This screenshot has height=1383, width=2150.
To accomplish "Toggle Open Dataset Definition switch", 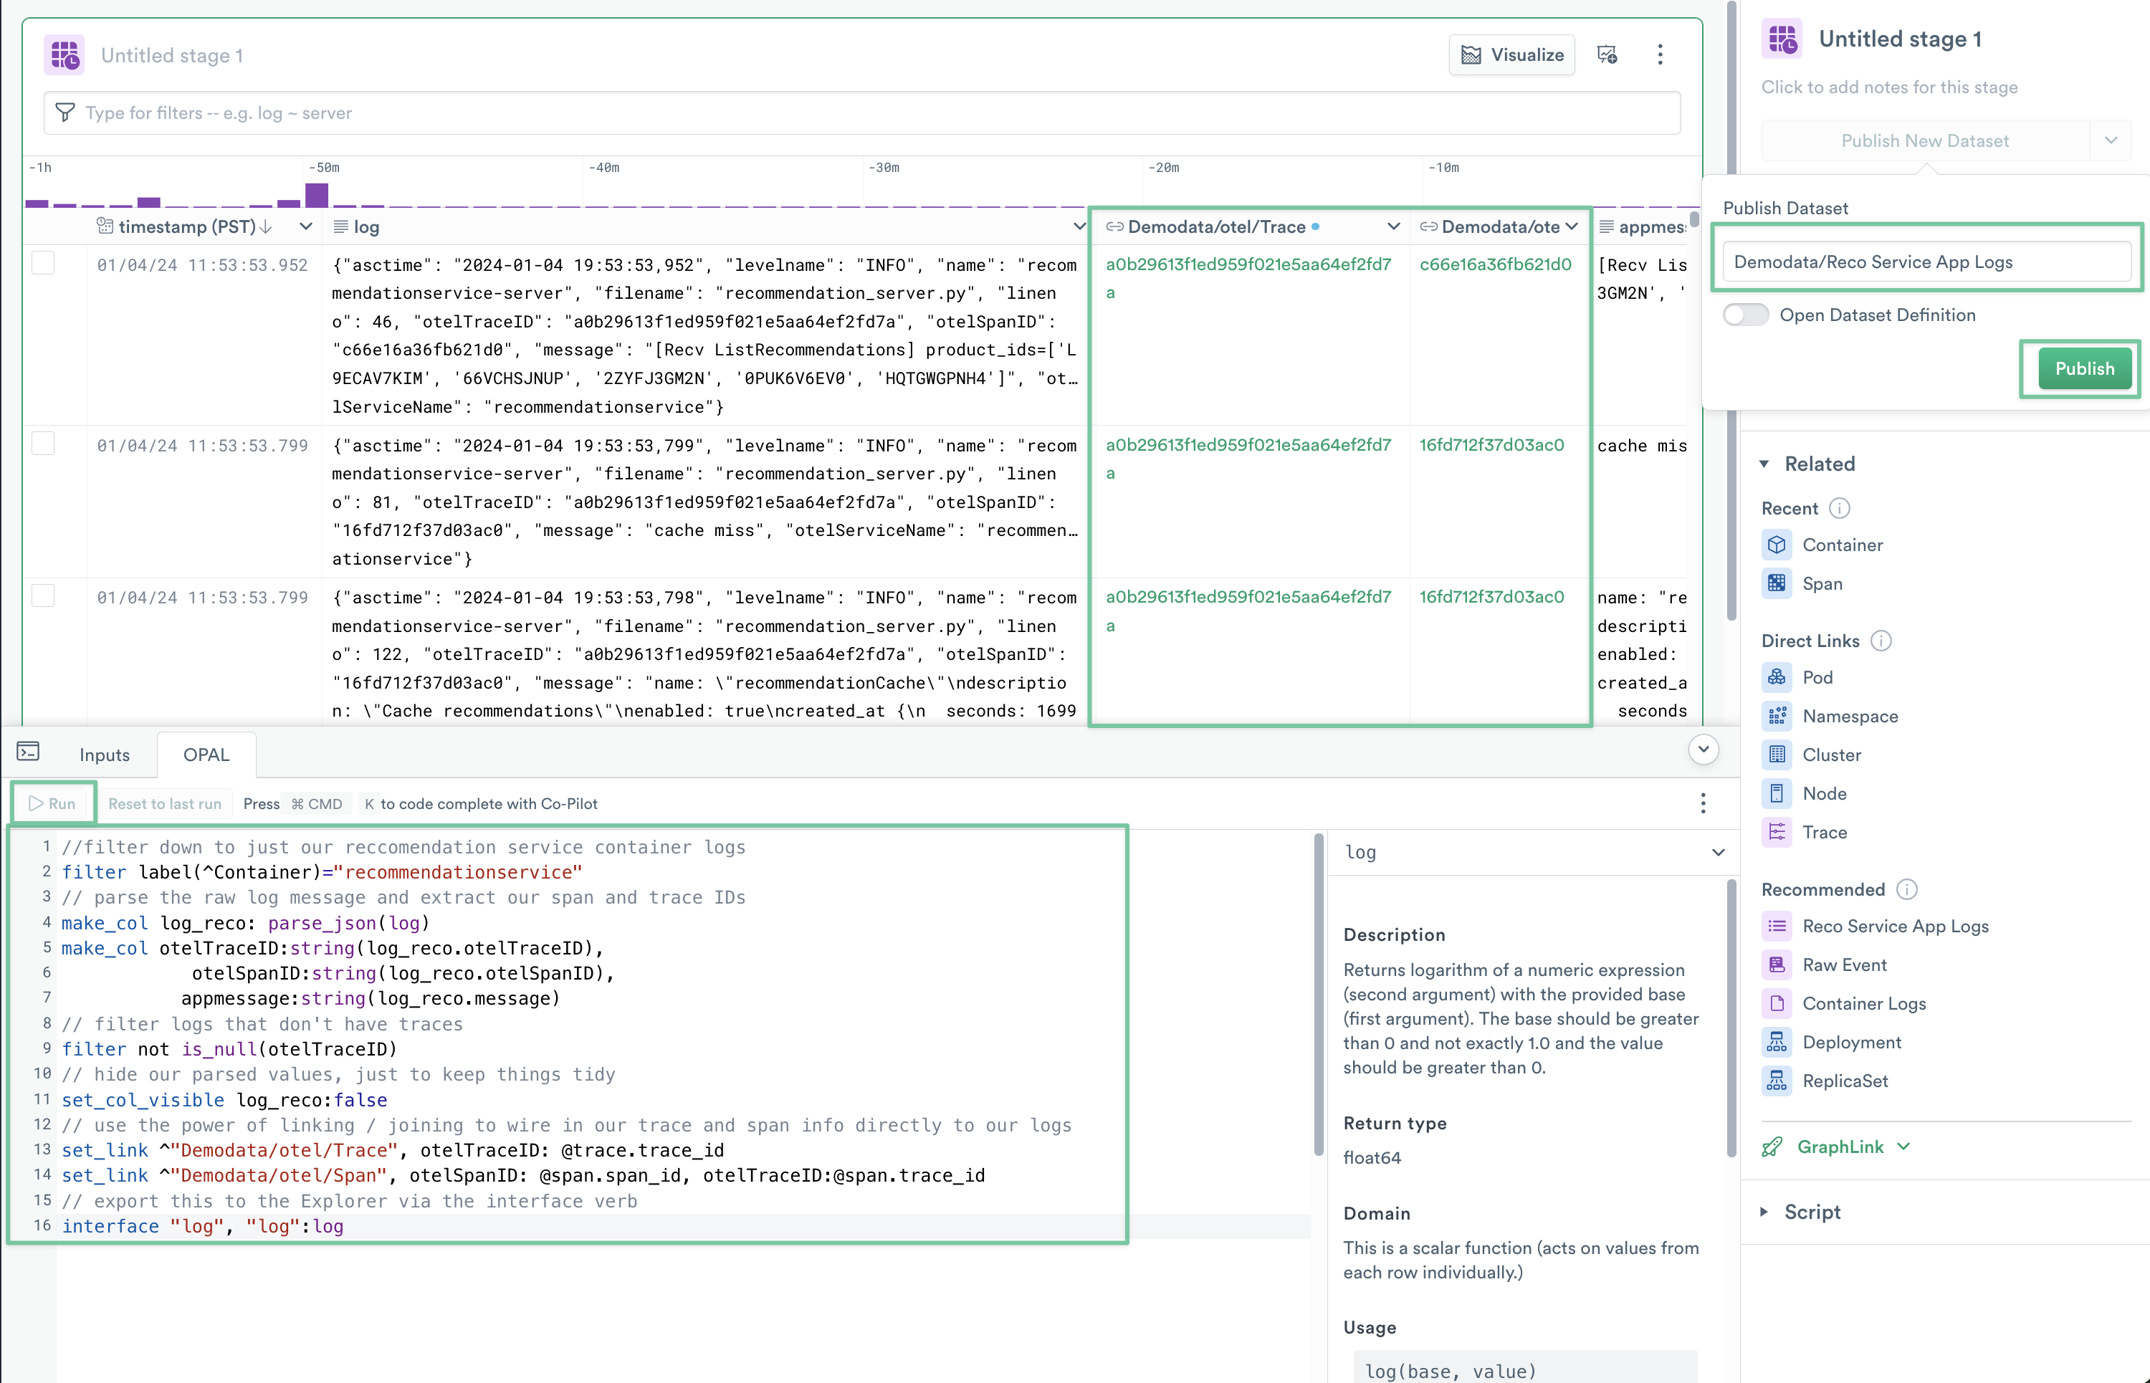I will (x=1745, y=315).
